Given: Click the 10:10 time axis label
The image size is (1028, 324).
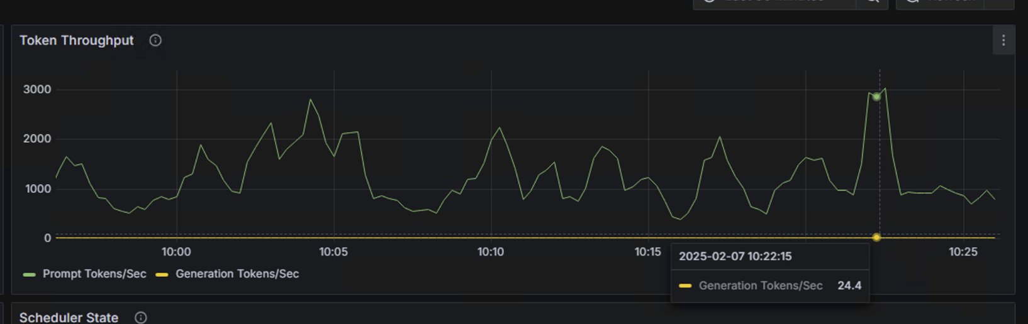Looking at the screenshot, I should (491, 252).
